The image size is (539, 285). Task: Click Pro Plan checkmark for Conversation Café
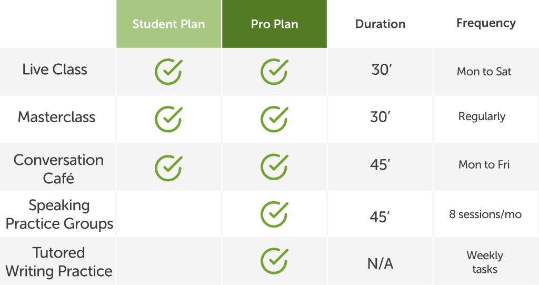[x=274, y=167]
